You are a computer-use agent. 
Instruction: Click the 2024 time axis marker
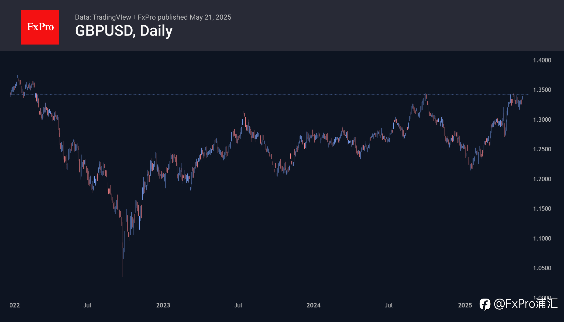(314, 305)
